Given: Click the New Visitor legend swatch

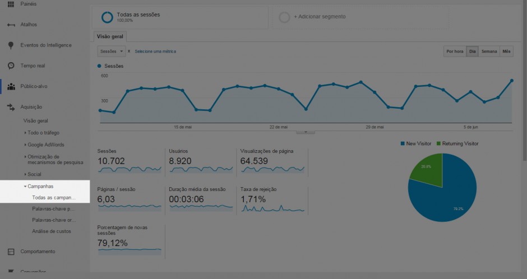Looking at the screenshot, I should click(403, 143).
